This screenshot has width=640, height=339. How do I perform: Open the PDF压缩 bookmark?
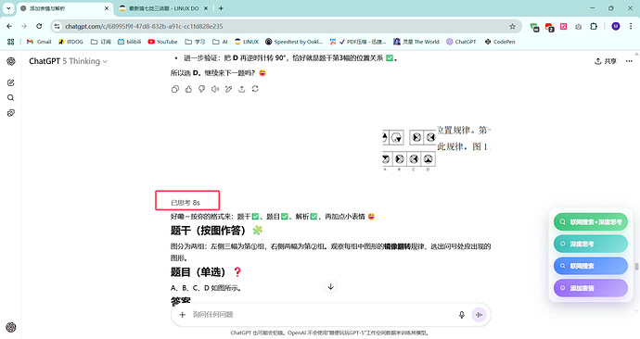[357, 42]
